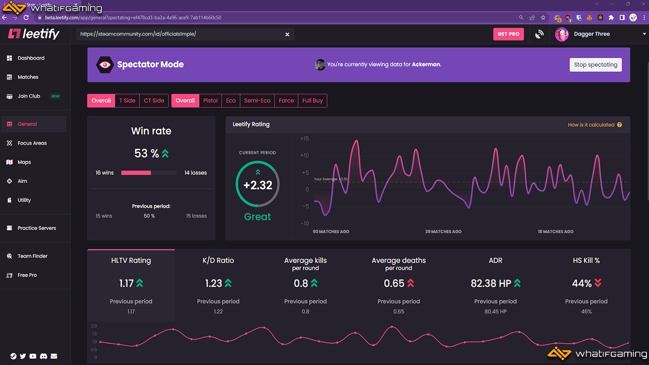Select the Average kills per round card
Image resolution: width=649 pixels, height=365 pixels.
[306, 285]
